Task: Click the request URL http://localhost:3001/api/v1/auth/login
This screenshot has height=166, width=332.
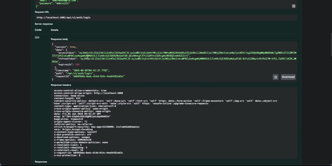Action: coord(63,18)
